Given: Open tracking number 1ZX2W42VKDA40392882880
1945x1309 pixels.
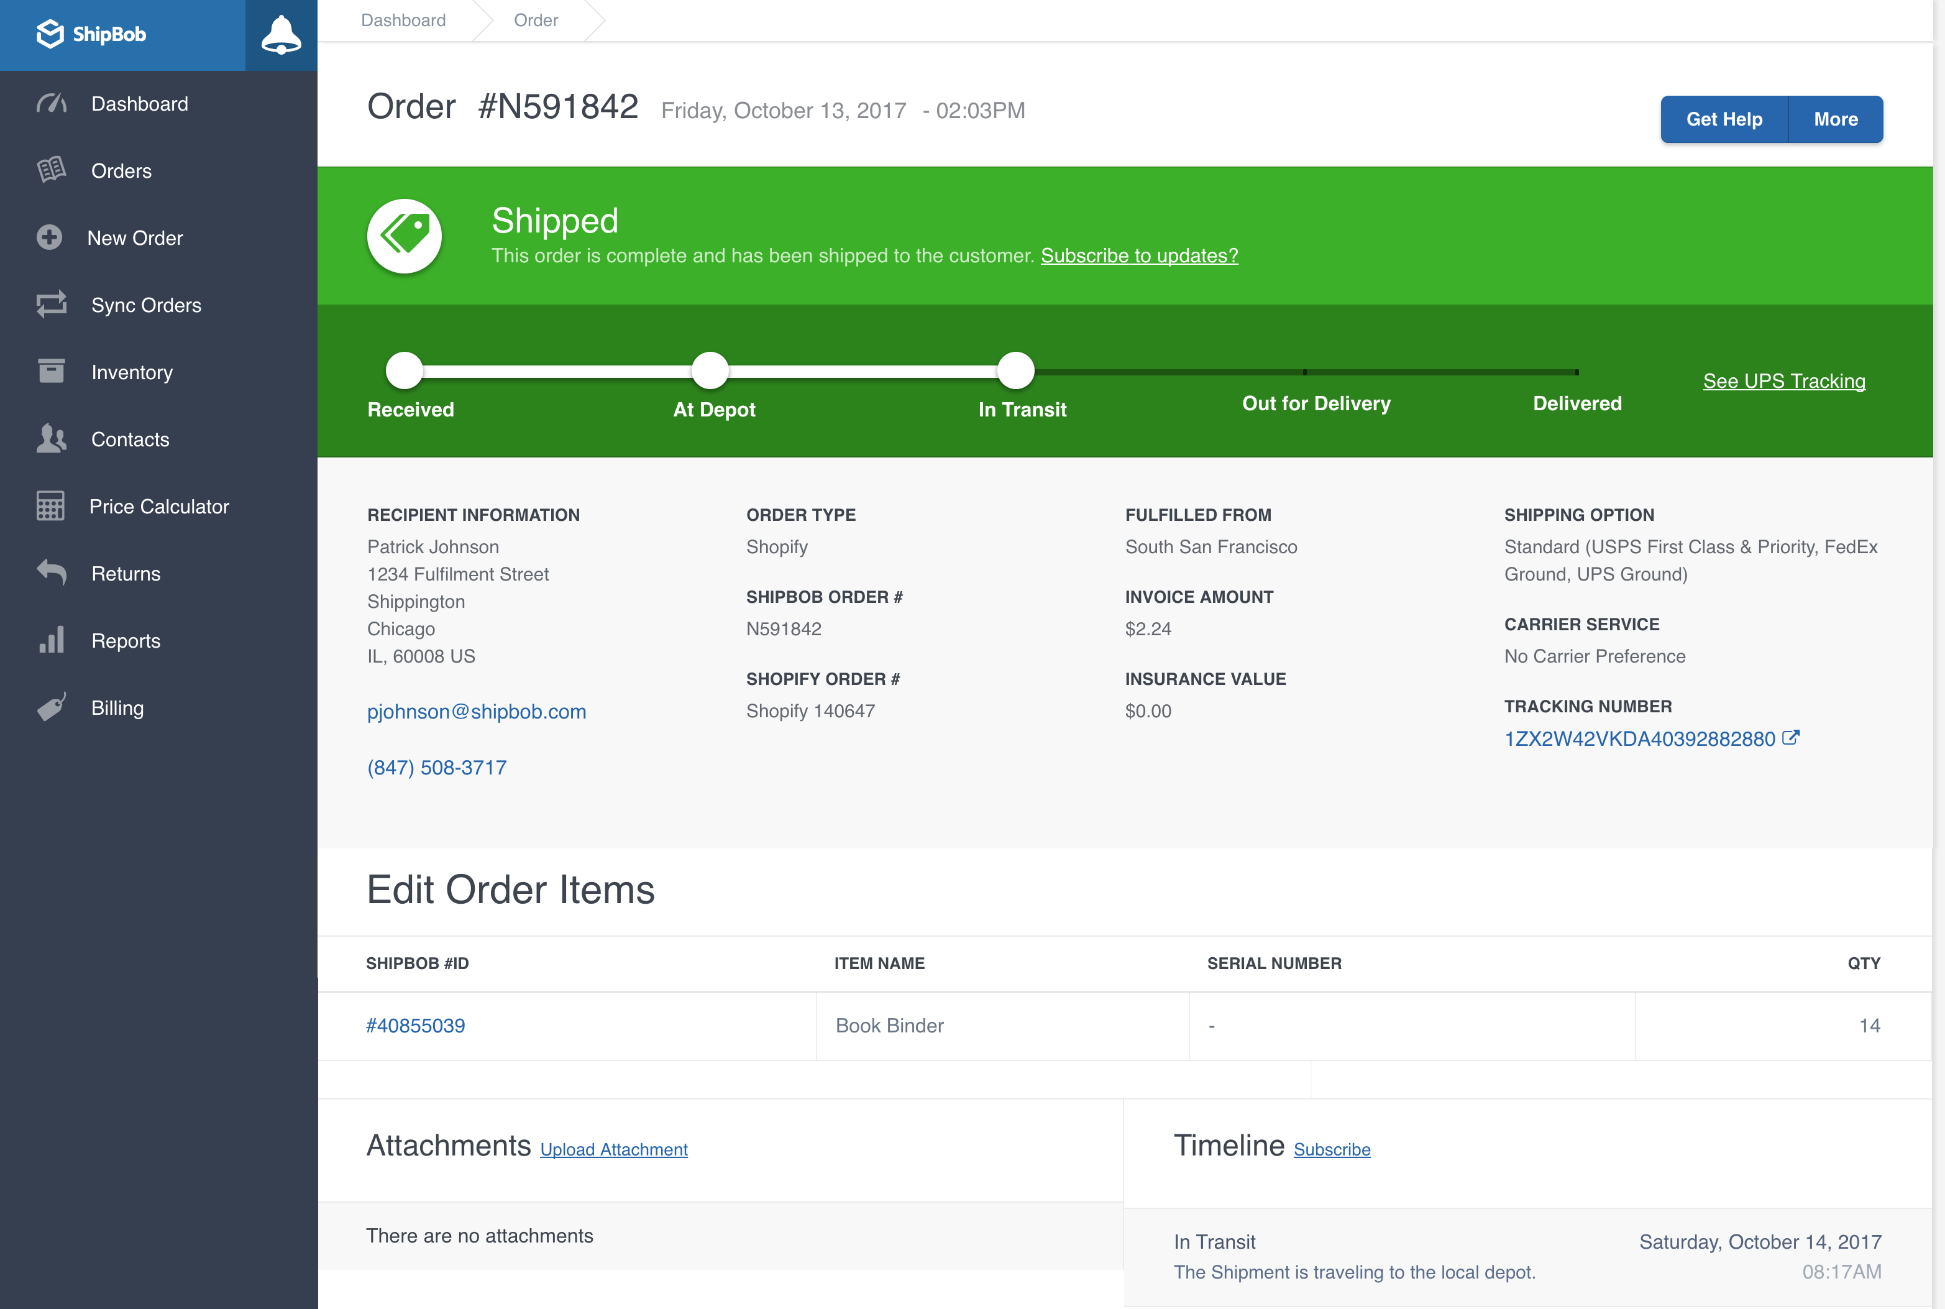Looking at the screenshot, I should [1640, 739].
